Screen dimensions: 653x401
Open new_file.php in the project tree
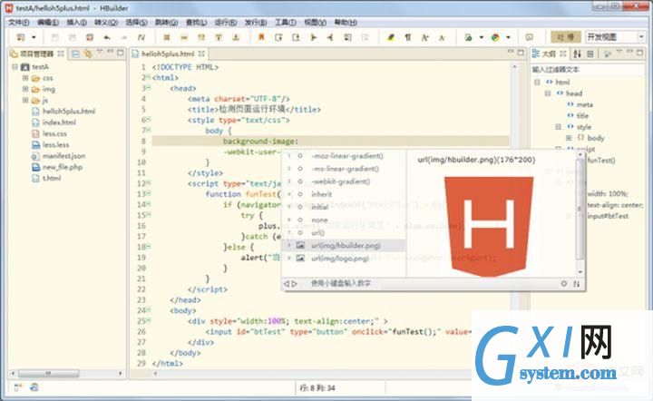(x=63, y=167)
